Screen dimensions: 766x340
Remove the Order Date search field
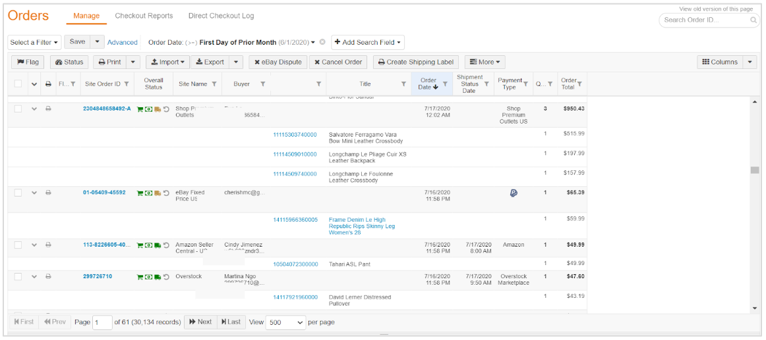322,42
